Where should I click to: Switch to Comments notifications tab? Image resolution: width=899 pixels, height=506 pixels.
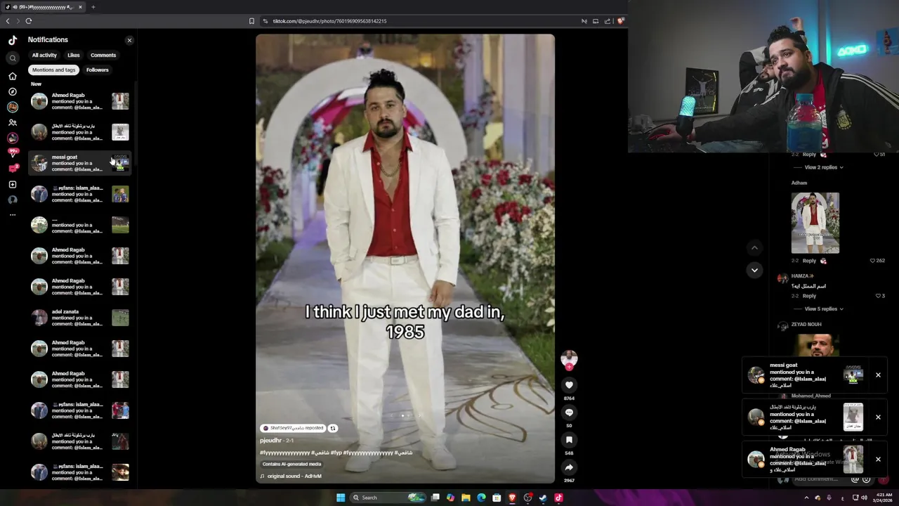[x=103, y=55]
